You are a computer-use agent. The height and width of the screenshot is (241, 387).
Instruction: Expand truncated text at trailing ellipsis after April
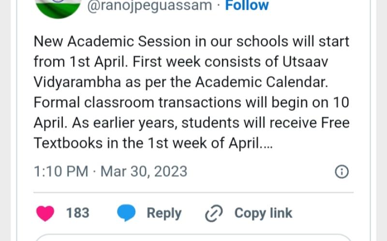[x=267, y=144]
